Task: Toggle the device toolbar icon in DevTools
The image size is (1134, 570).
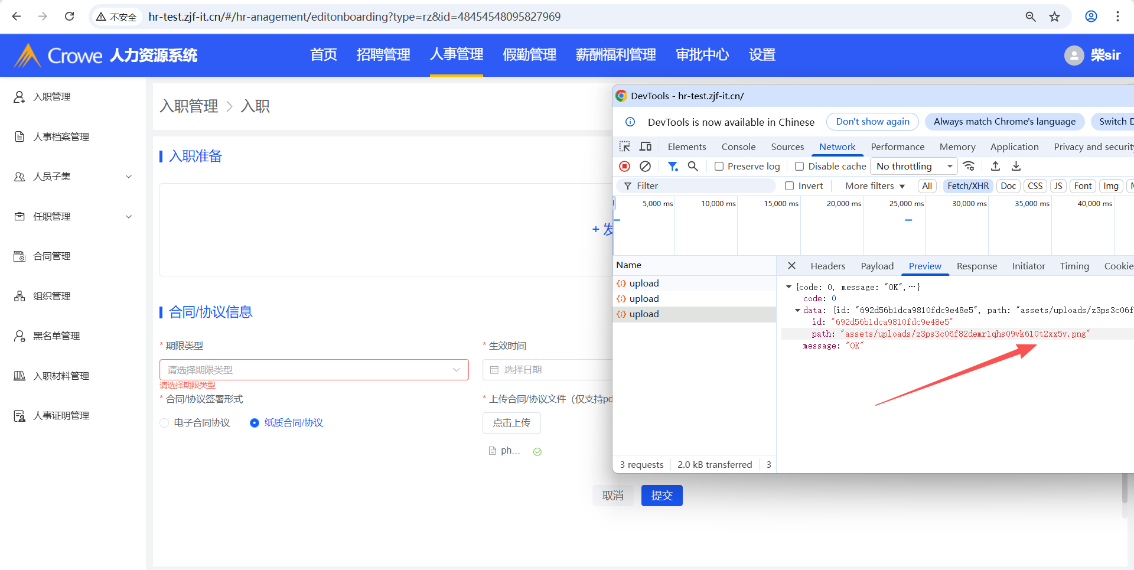Action: (646, 146)
